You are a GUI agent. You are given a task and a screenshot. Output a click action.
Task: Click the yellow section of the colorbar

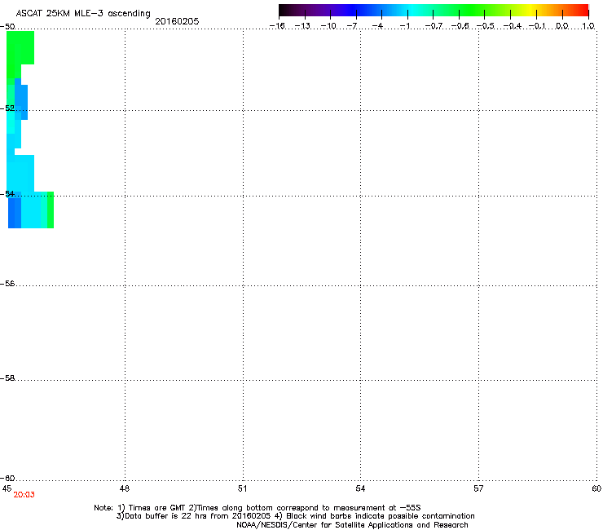[530, 10]
